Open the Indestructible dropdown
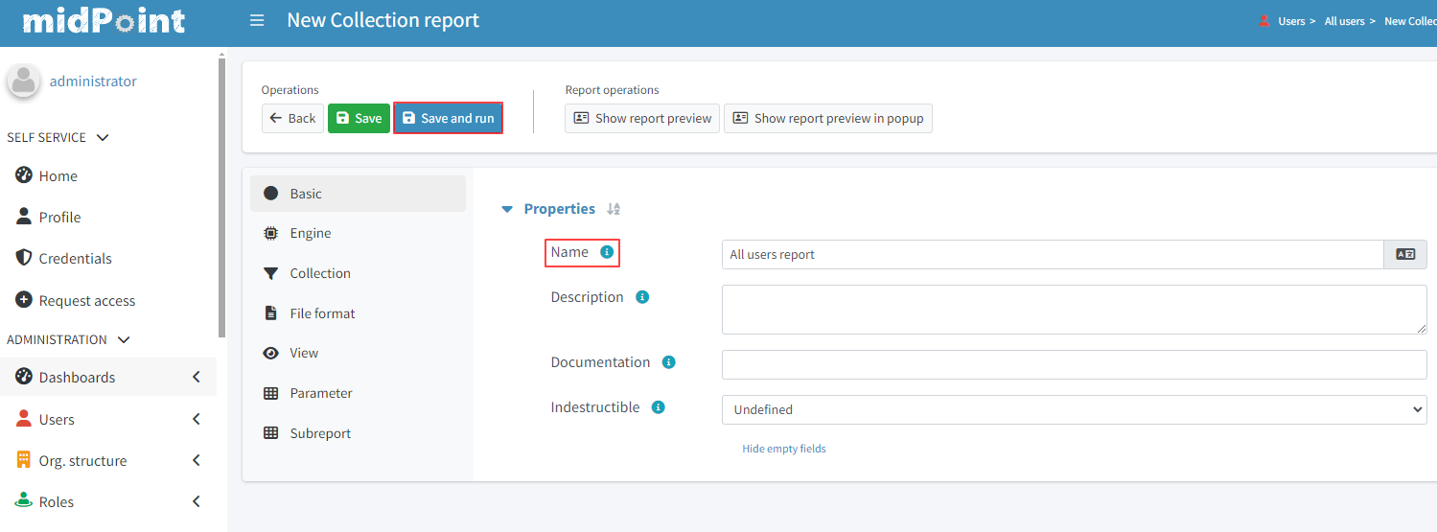Image resolution: width=1437 pixels, height=532 pixels. [x=1074, y=409]
